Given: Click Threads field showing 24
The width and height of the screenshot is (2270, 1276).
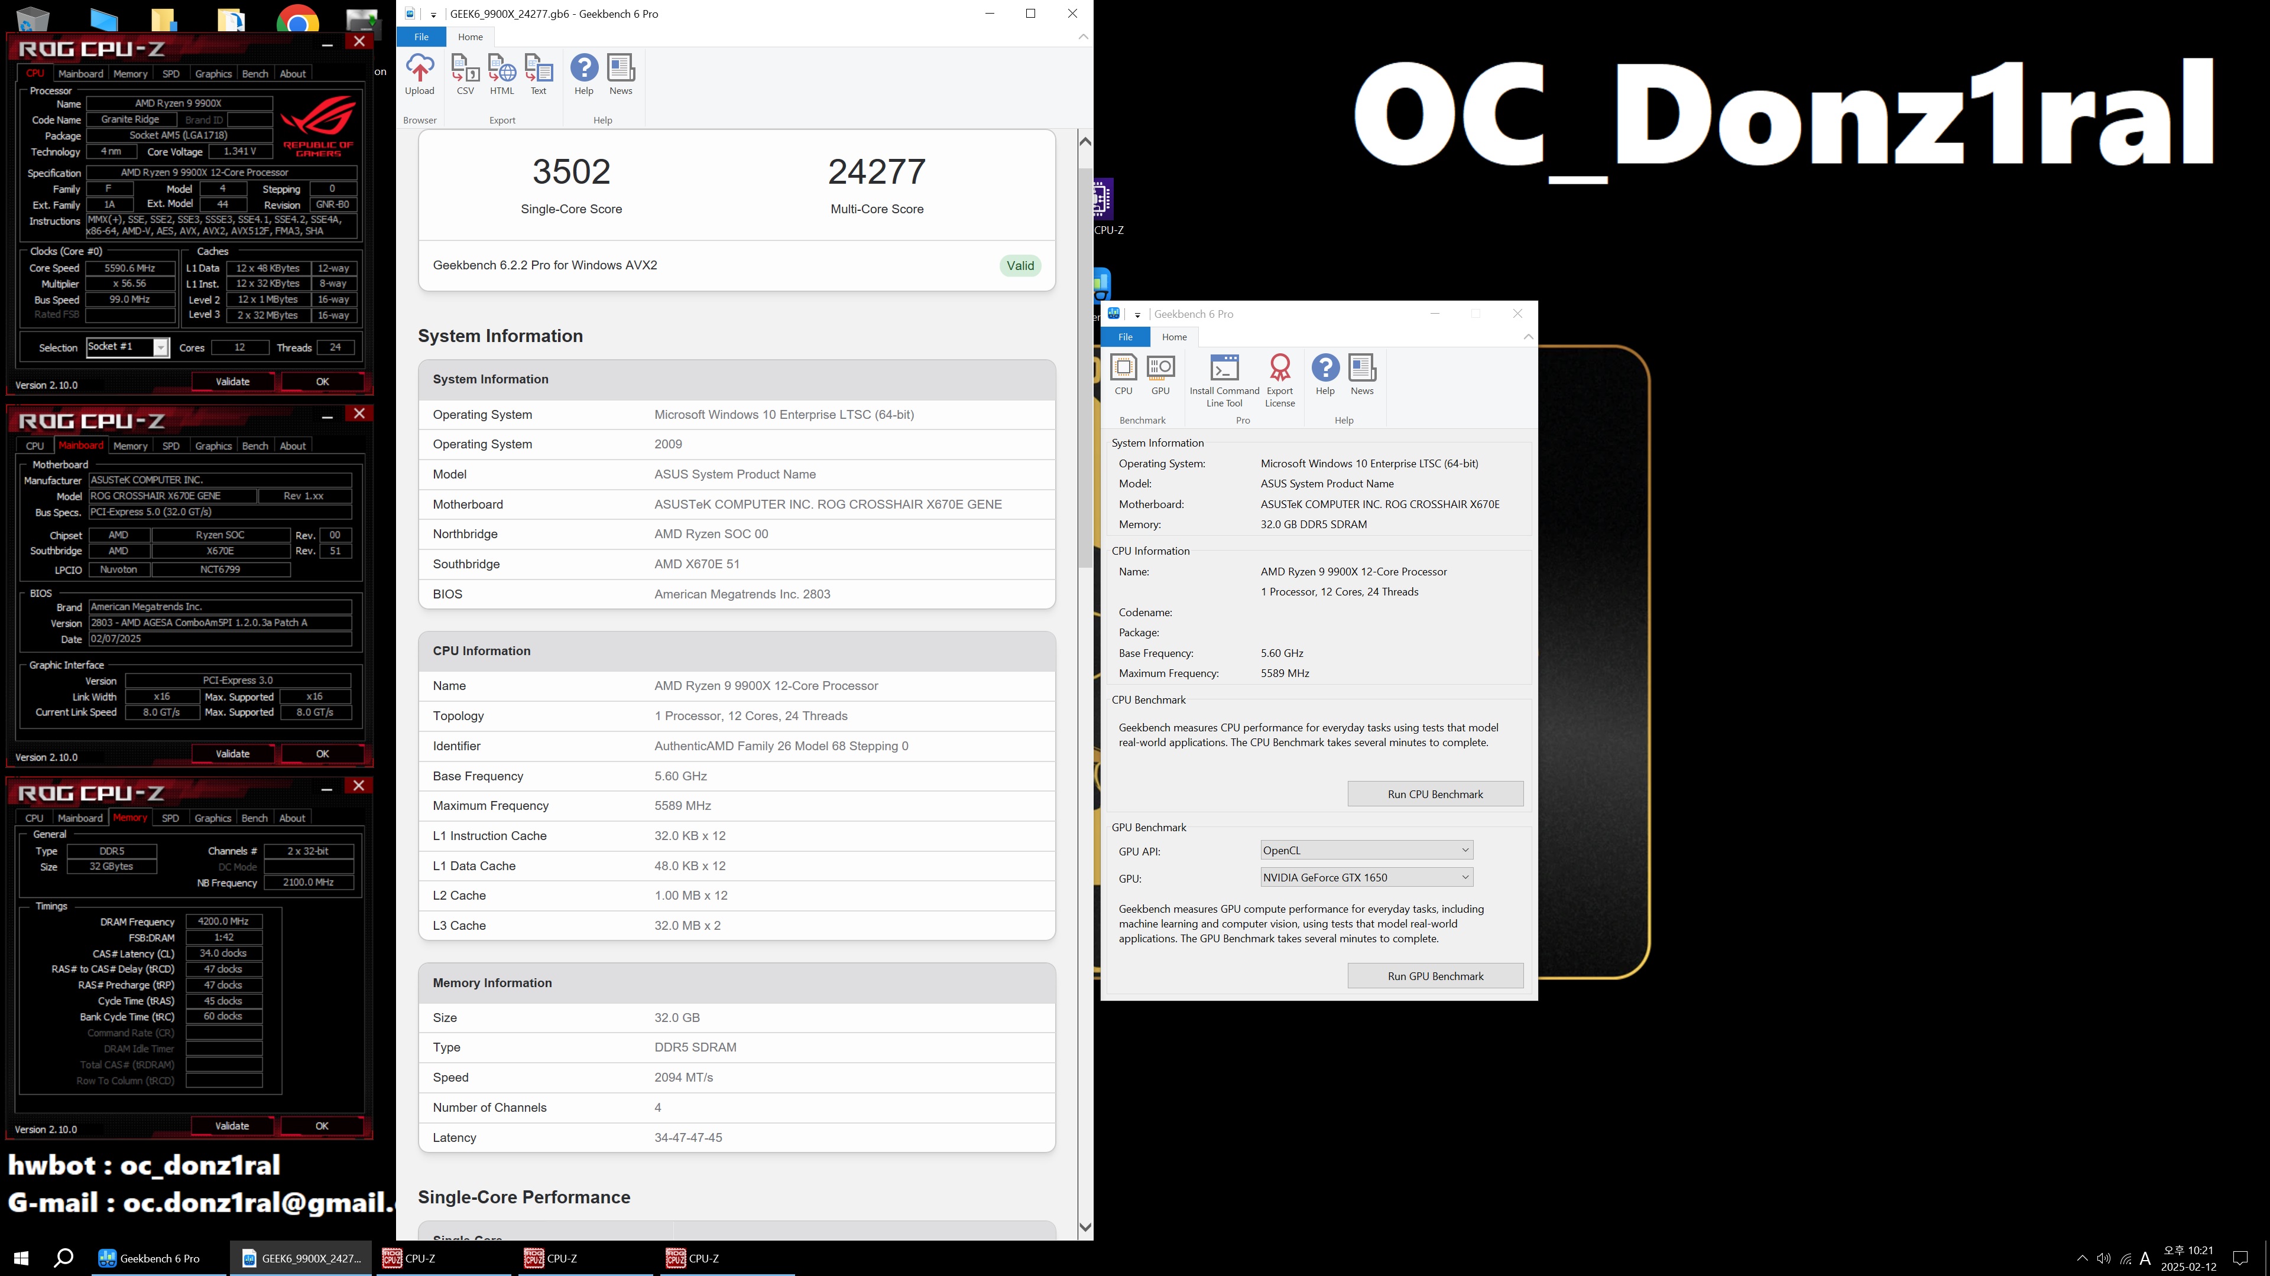Looking at the screenshot, I should (336, 348).
